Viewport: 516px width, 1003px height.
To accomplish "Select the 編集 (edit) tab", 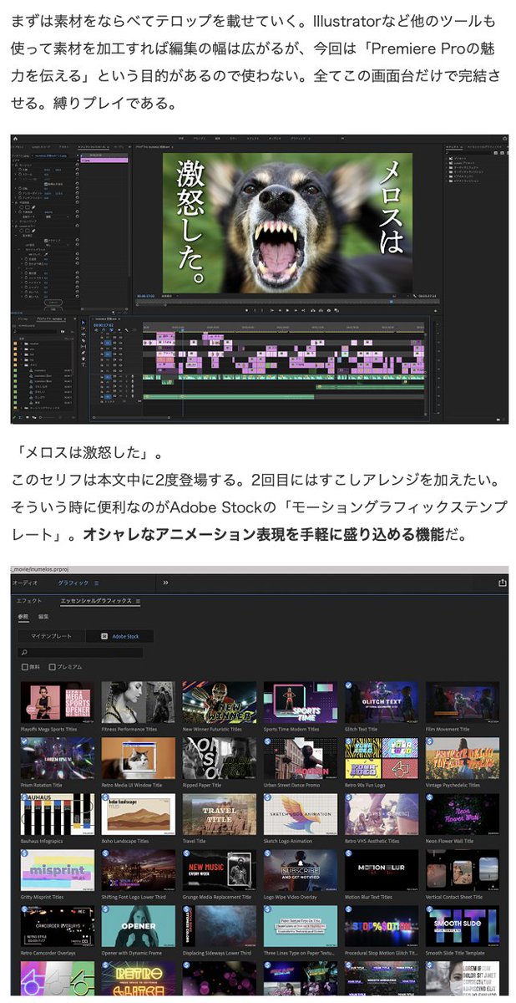I will tap(44, 617).
